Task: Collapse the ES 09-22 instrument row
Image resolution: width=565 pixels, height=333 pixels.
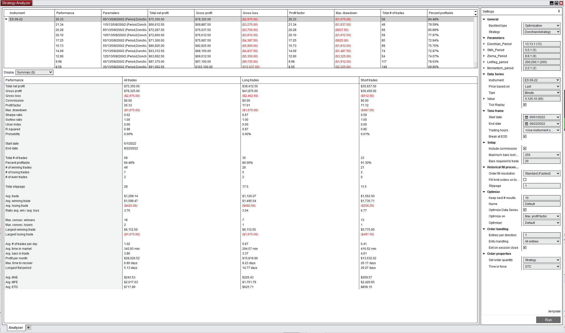Action: [x=6, y=19]
